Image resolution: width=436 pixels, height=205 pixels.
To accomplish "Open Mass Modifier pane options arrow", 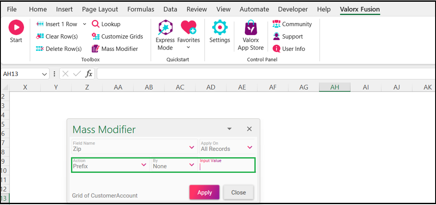I will pyautogui.click(x=230, y=129).
